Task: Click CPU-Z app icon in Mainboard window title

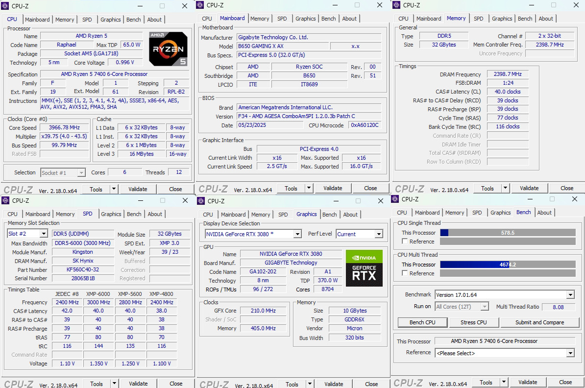Action: point(200,5)
